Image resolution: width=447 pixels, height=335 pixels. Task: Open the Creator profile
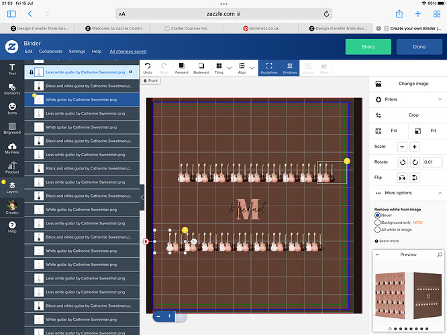(x=12, y=207)
